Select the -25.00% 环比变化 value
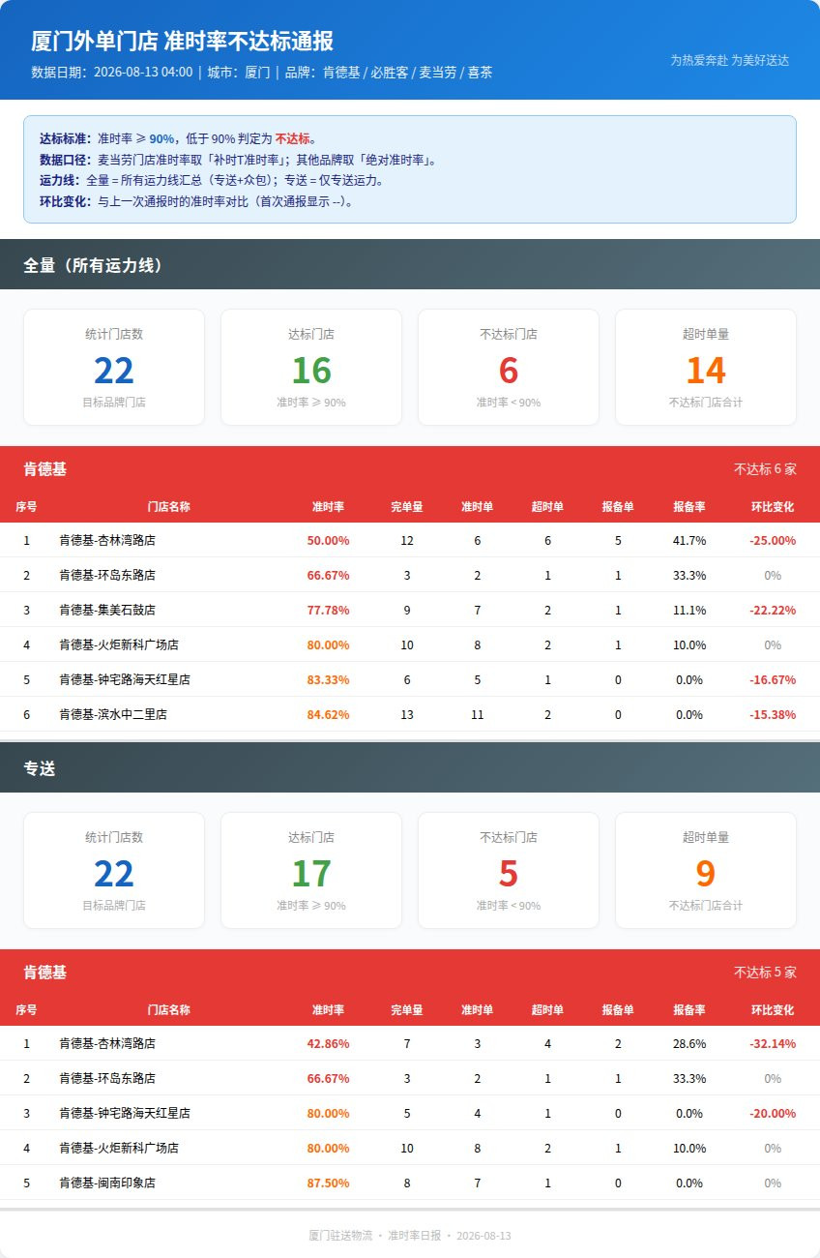820x1258 pixels. pos(773,540)
